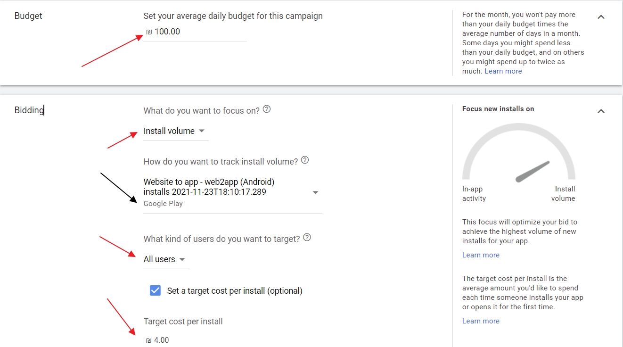This screenshot has height=347, width=623.
Task: Click In-app activity gauge label
Action: coord(474,194)
